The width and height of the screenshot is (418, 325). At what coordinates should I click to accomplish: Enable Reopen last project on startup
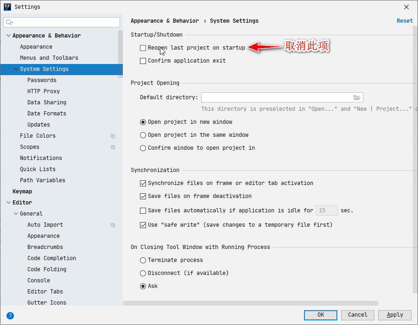click(143, 48)
